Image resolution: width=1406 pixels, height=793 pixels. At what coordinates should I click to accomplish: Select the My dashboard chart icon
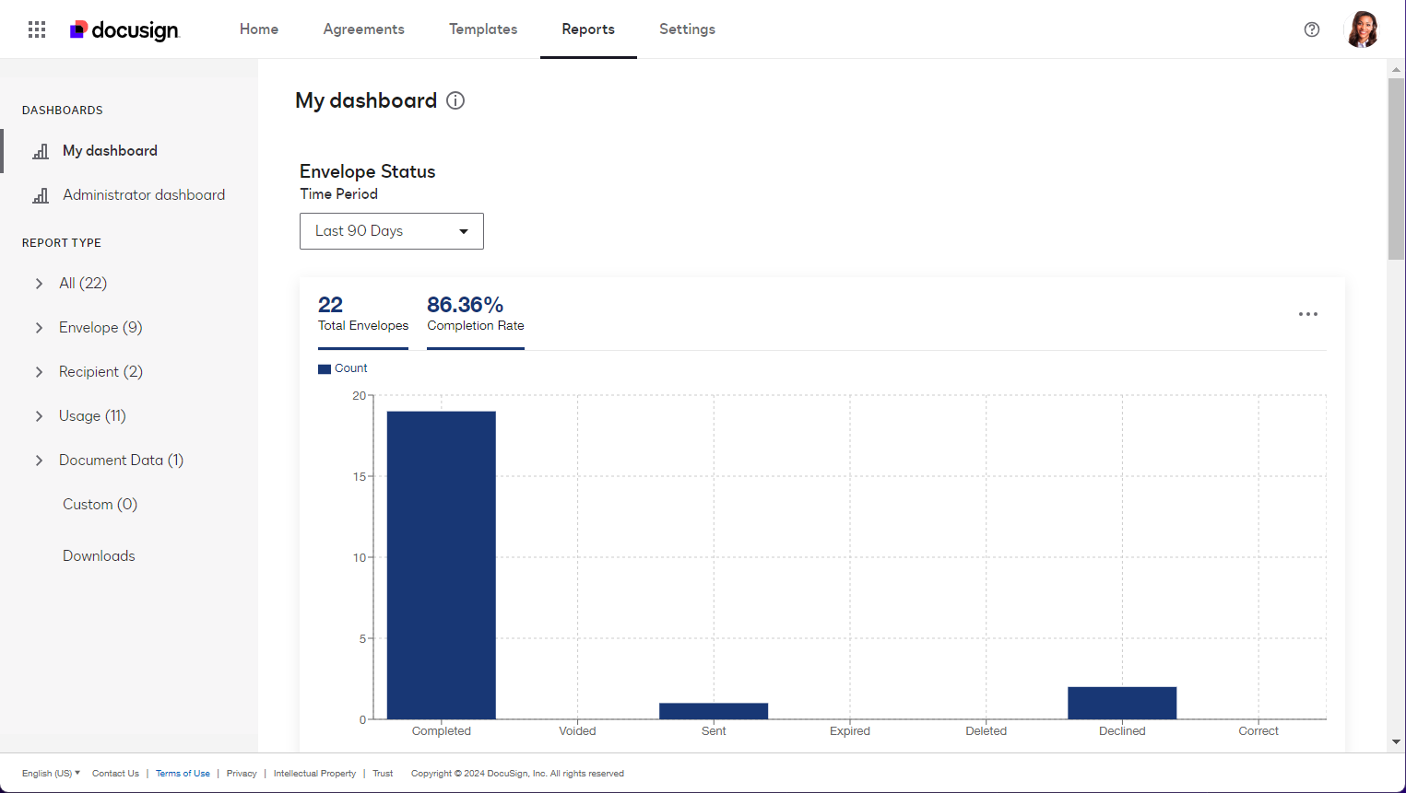41,150
